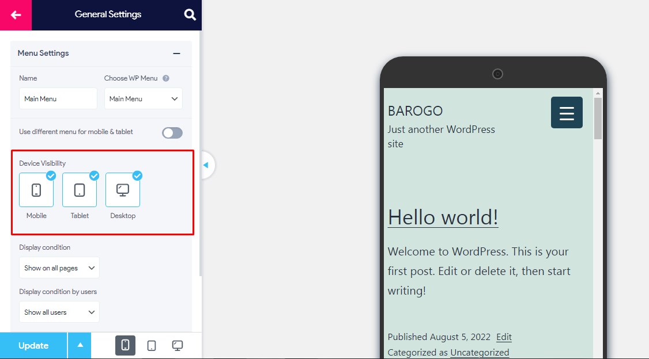Open search in General Settings header
This screenshot has height=359, width=649.
pyautogui.click(x=190, y=15)
